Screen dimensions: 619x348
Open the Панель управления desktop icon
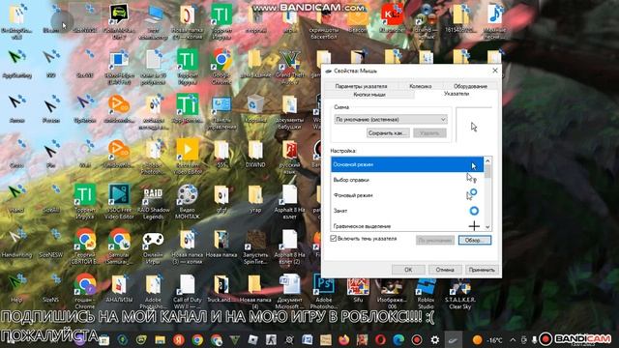tap(221, 112)
